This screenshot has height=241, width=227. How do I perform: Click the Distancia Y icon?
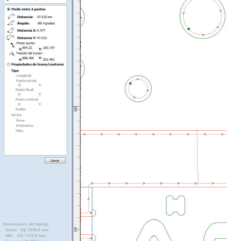[x=10, y=38]
